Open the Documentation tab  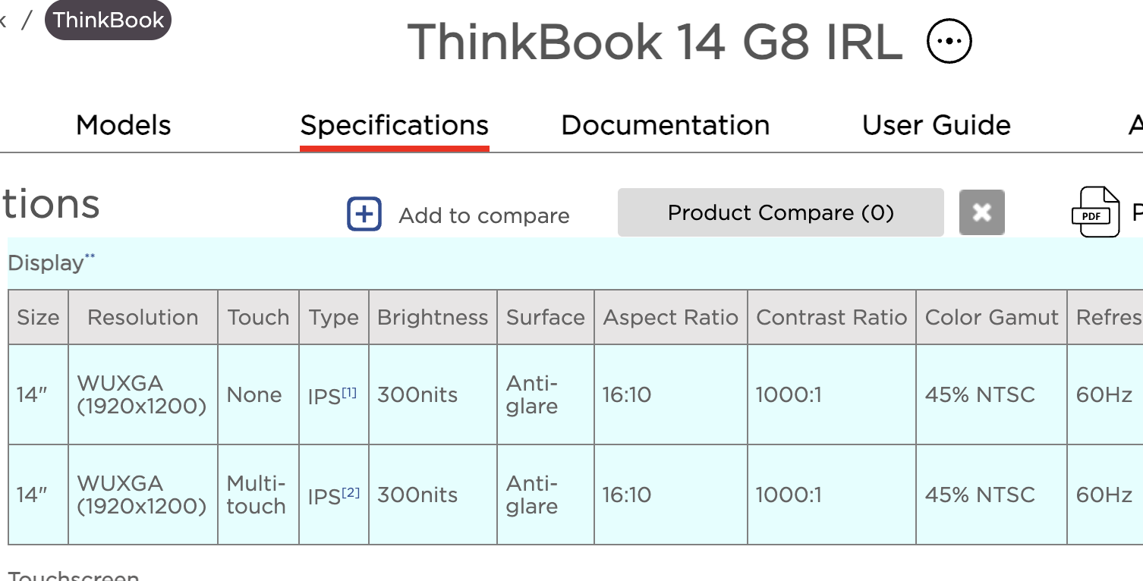tap(666, 125)
